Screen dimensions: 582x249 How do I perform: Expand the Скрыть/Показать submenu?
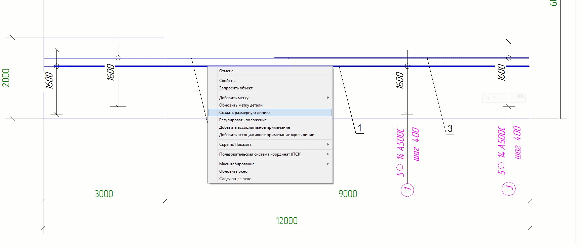tap(235, 144)
